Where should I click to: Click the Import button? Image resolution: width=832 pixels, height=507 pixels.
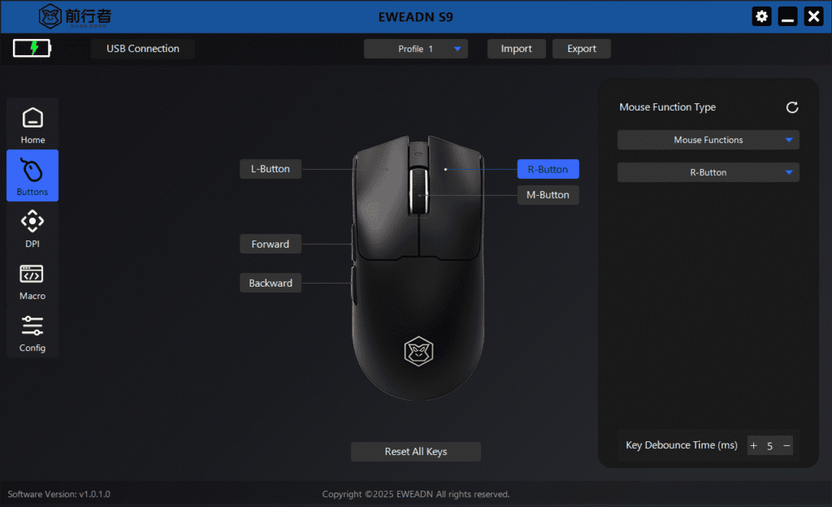[516, 49]
